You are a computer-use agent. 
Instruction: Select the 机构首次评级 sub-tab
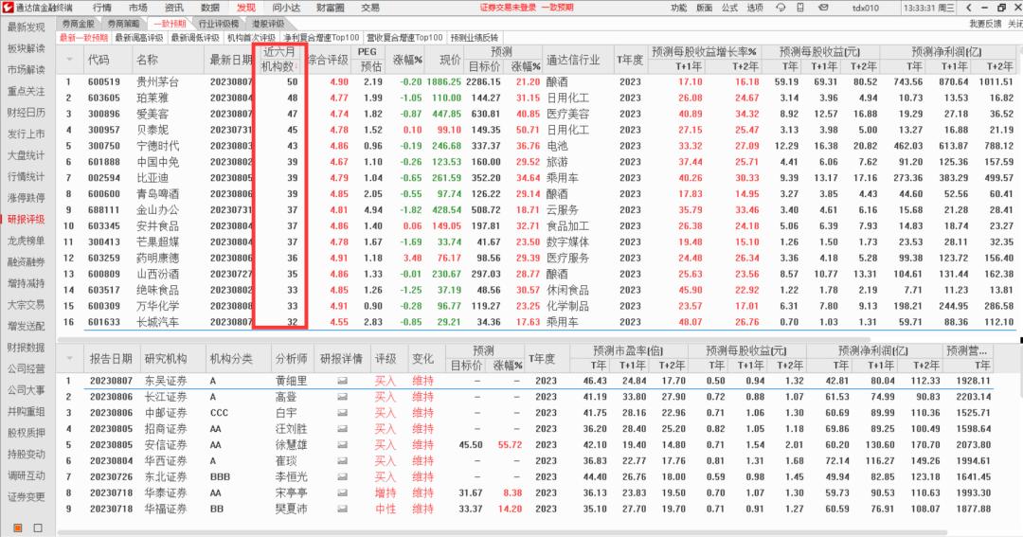251,38
